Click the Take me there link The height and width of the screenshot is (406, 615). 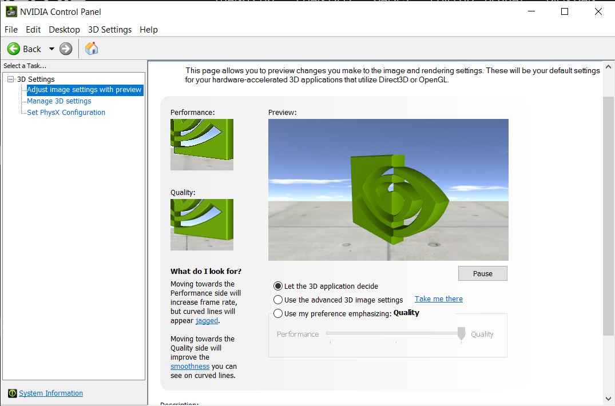pyautogui.click(x=438, y=299)
